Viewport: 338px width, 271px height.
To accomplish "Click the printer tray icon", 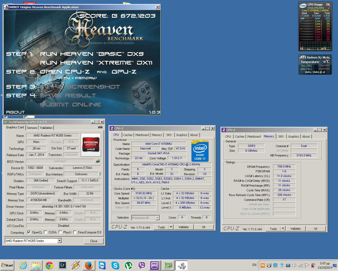I will tap(269, 265).
